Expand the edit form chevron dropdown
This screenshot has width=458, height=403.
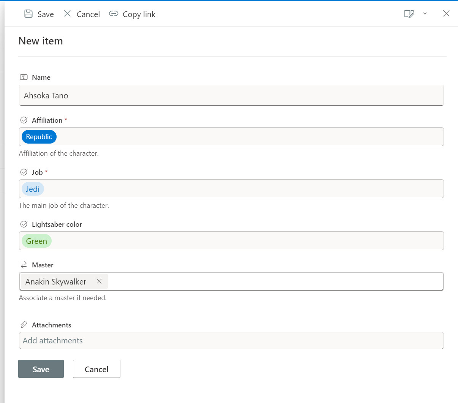[x=425, y=14]
